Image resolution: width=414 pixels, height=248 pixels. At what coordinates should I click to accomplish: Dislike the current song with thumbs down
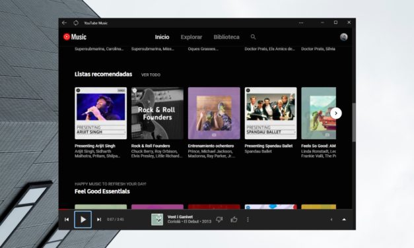219,220
